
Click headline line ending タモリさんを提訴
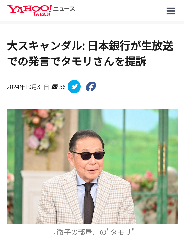pos(77,61)
